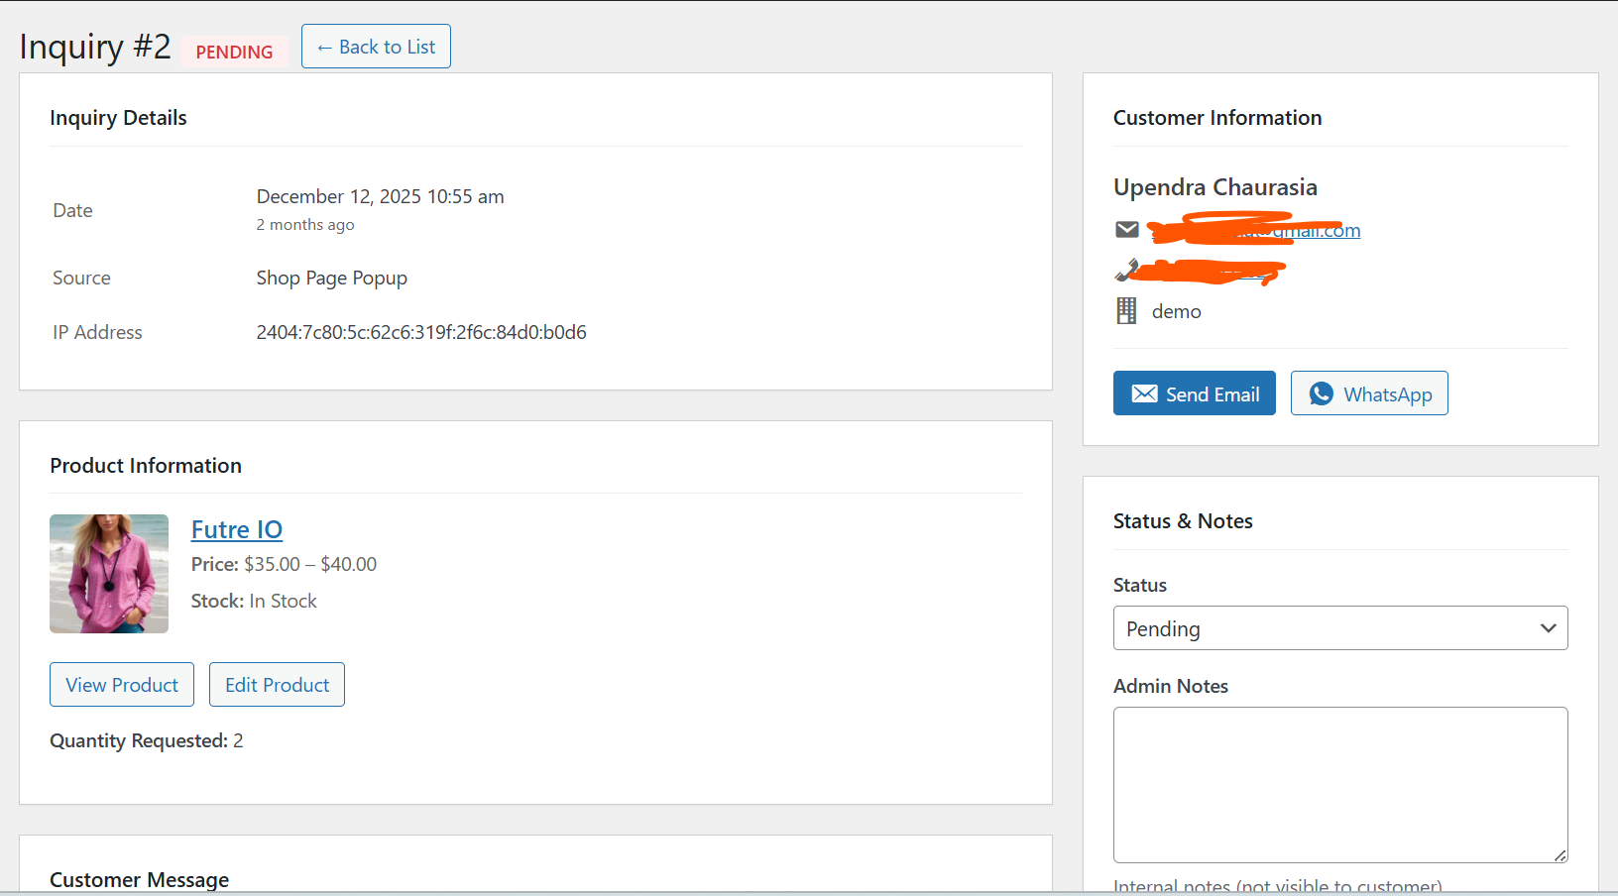
Task: Click the phone icon below the customer email
Action: (x=1126, y=270)
